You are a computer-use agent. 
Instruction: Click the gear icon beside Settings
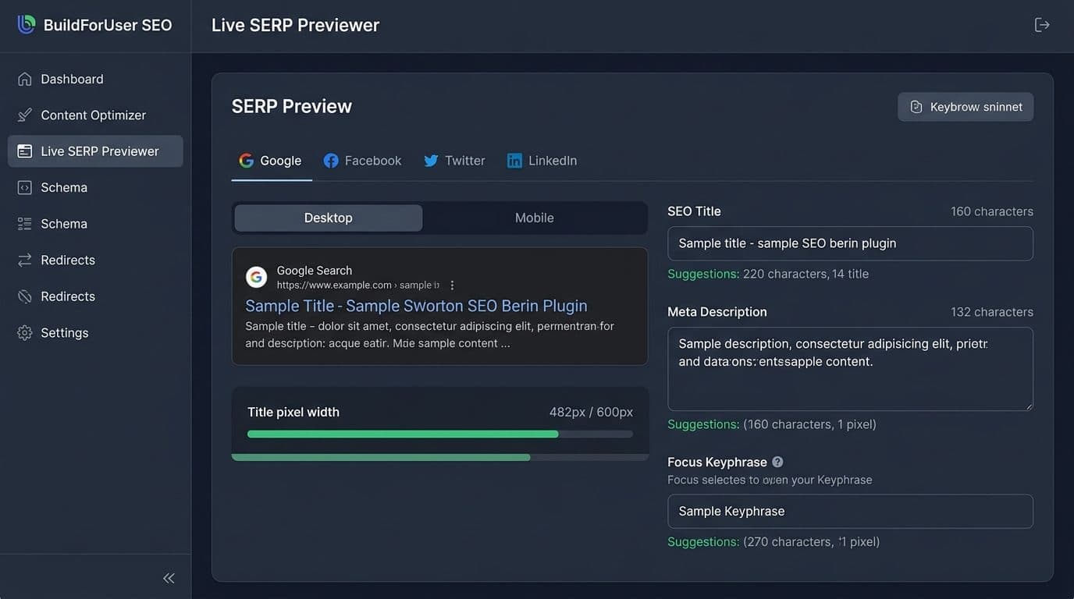pos(25,332)
